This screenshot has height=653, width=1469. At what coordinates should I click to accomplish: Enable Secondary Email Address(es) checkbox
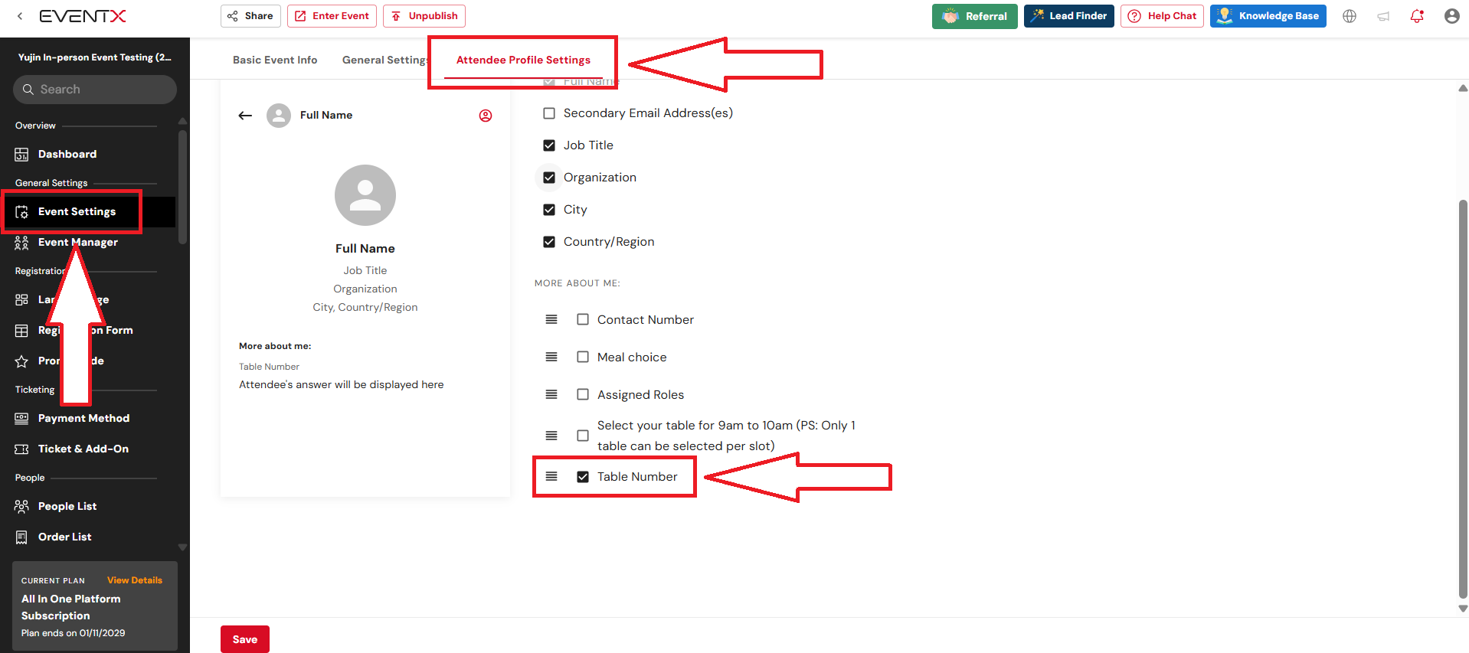coord(549,113)
